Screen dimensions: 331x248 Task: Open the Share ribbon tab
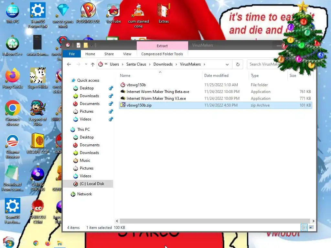click(109, 54)
